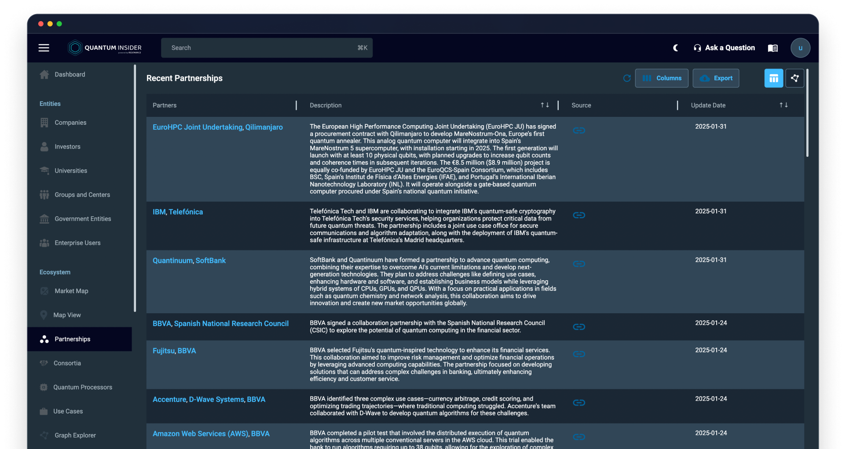Export the partnerships table
Screen dimensions: 846x449
point(716,78)
